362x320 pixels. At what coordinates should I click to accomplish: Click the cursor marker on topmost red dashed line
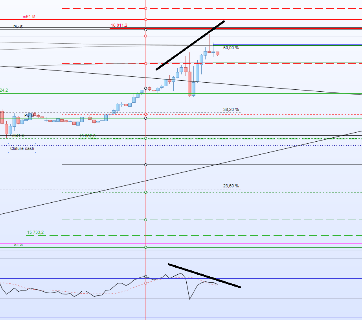pos(145,8)
